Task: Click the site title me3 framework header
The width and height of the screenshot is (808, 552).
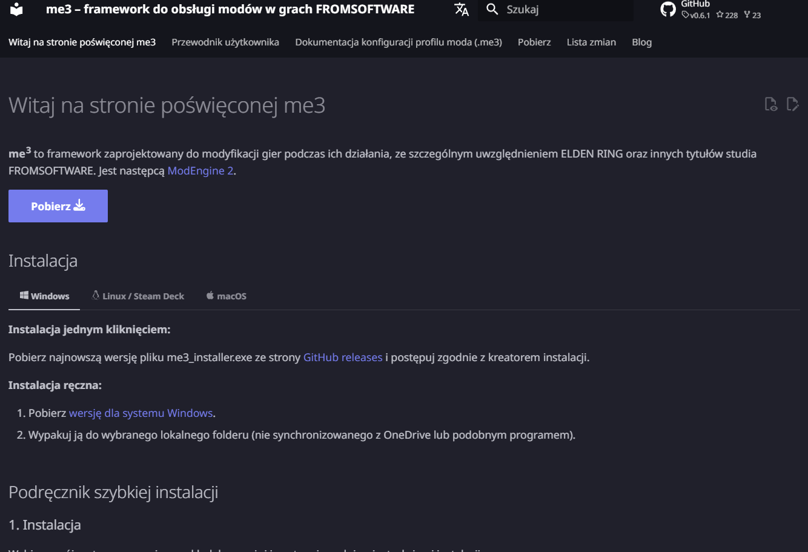Action: (x=230, y=9)
